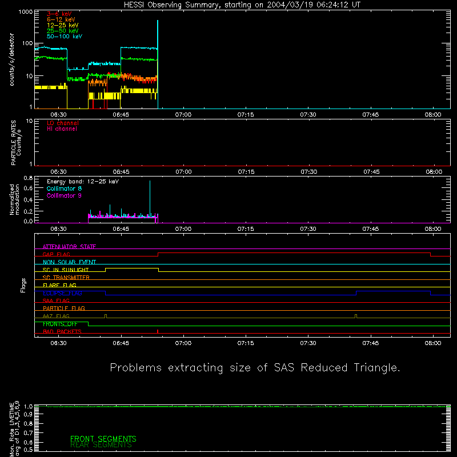This screenshot has width=457, height=457.
Task: Select the SC_IN_SUNLIGHT flag label
Action: 66,270
